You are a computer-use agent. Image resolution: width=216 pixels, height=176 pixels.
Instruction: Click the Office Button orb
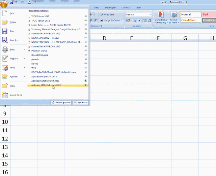(4, 4)
